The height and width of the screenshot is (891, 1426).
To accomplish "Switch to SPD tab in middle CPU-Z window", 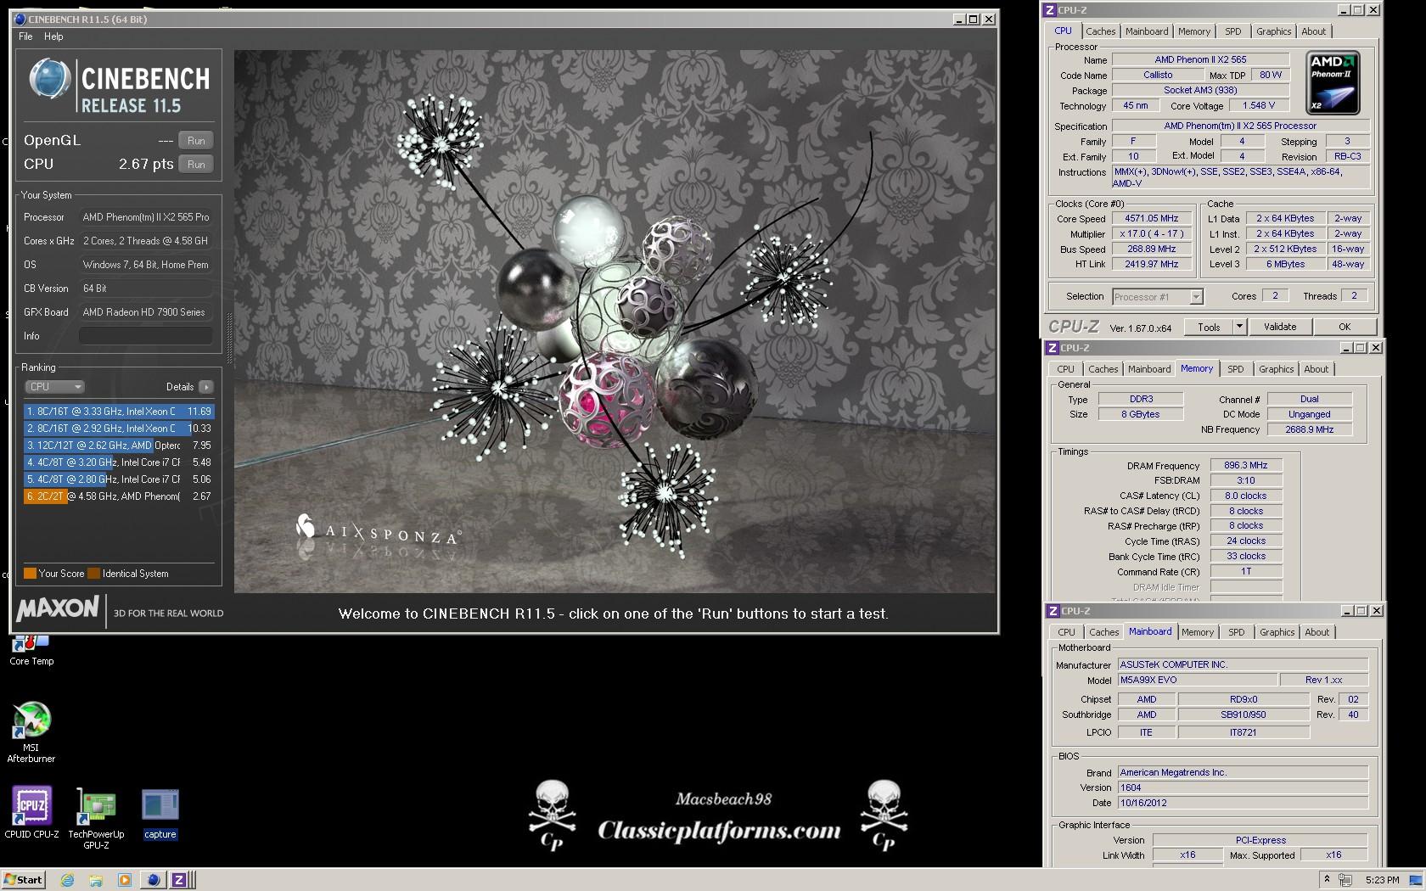I will (1236, 369).
